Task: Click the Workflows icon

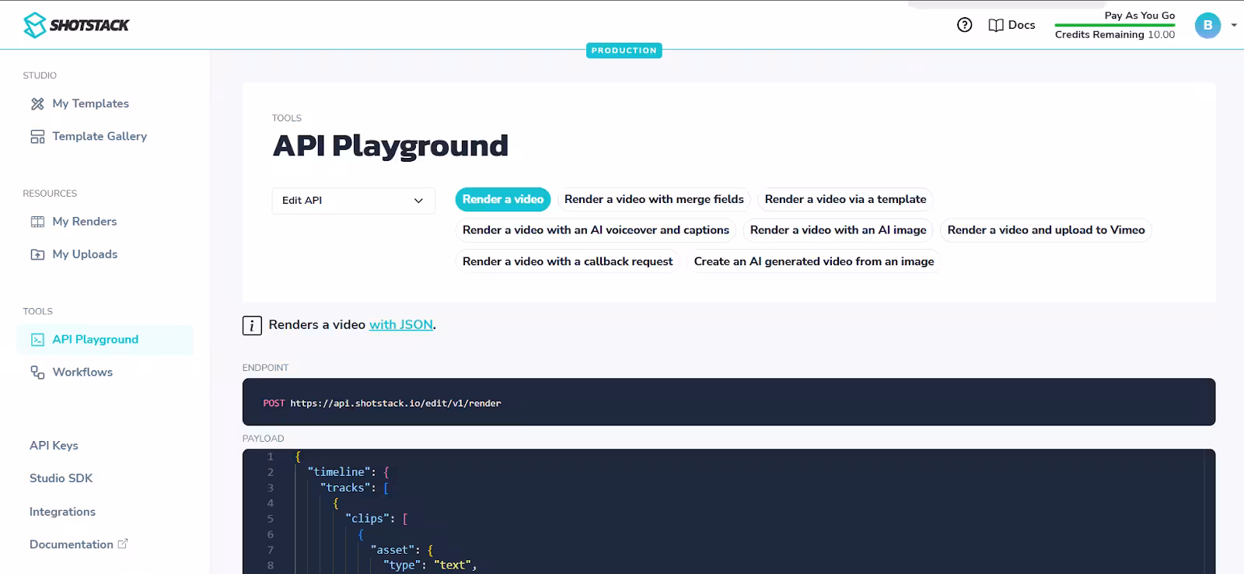Action: tap(37, 373)
